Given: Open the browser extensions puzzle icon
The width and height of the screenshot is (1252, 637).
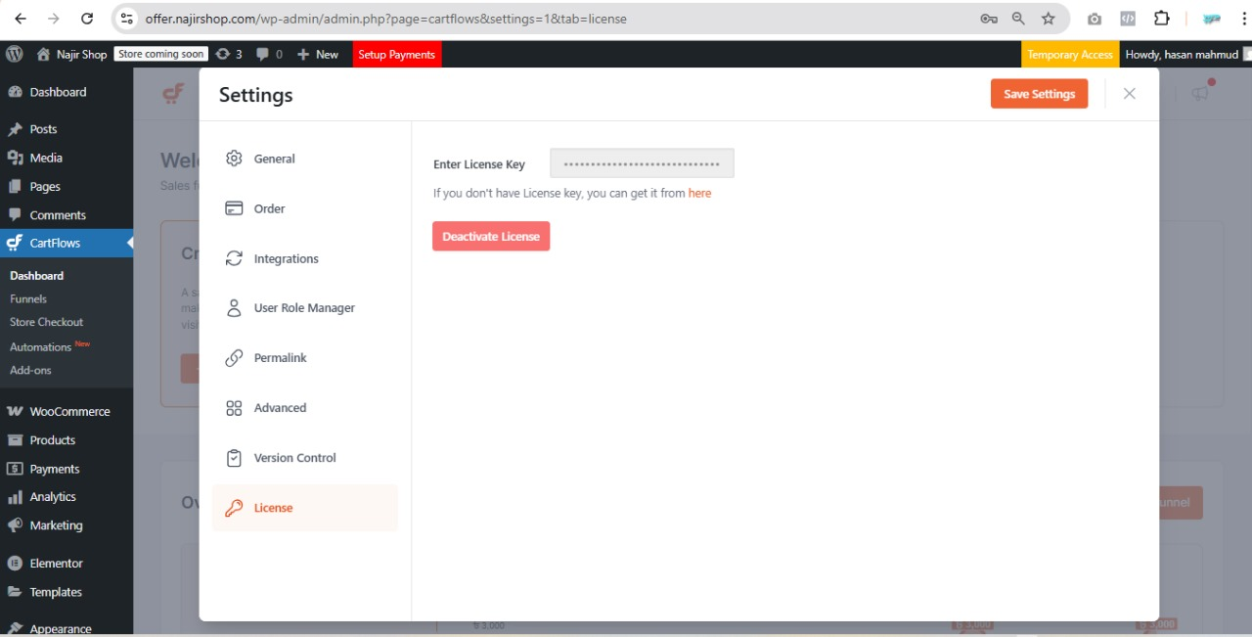Looking at the screenshot, I should [x=1162, y=19].
